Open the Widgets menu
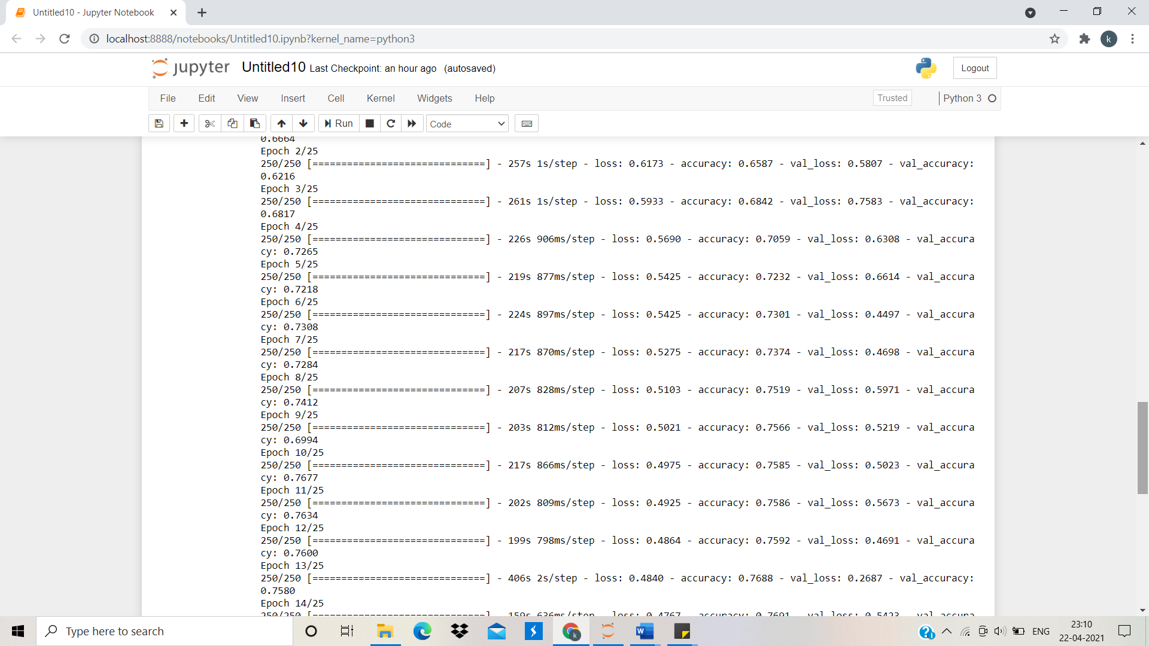Image resolution: width=1149 pixels, height=646 pixels. click(x=434, y=98)
